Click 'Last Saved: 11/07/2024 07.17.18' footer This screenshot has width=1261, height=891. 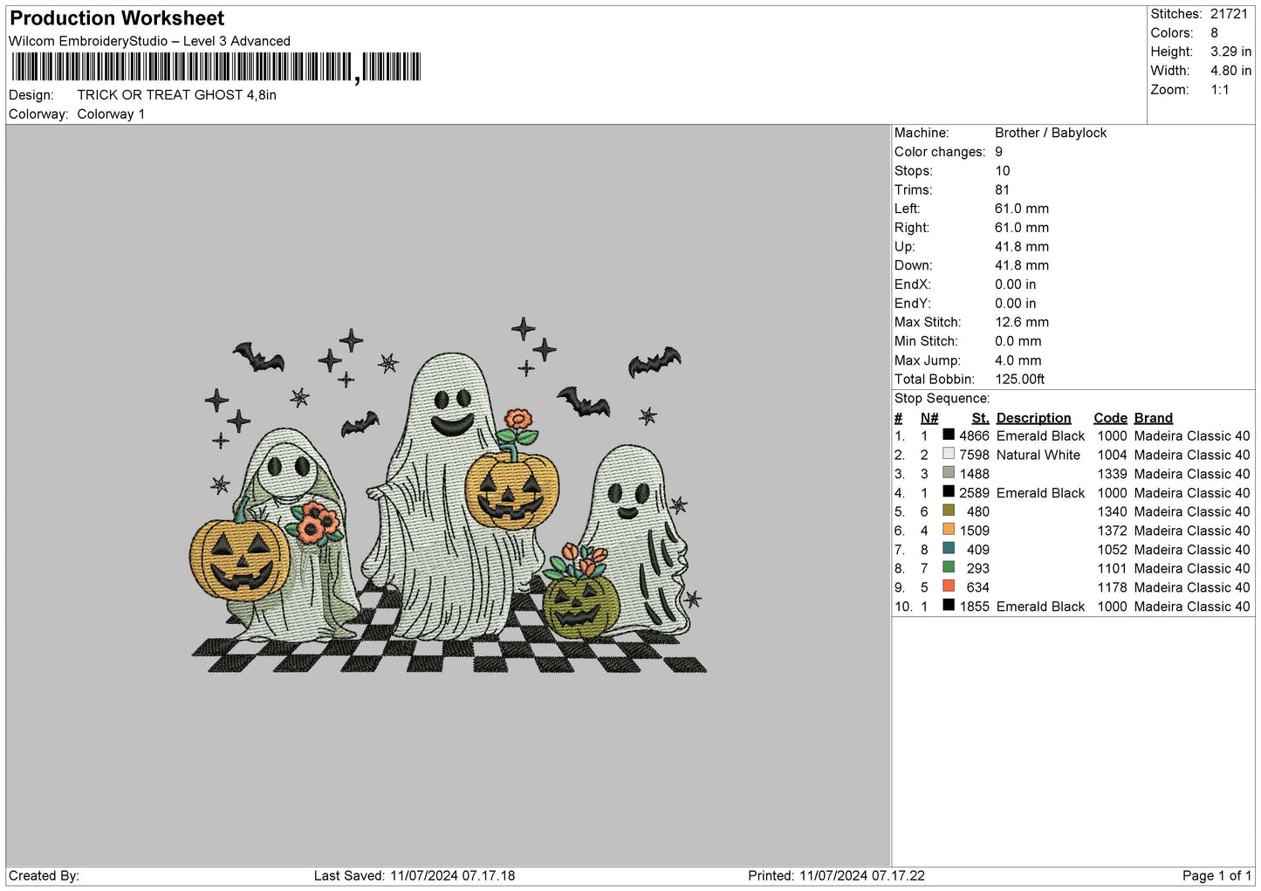[x=415, y=876]
